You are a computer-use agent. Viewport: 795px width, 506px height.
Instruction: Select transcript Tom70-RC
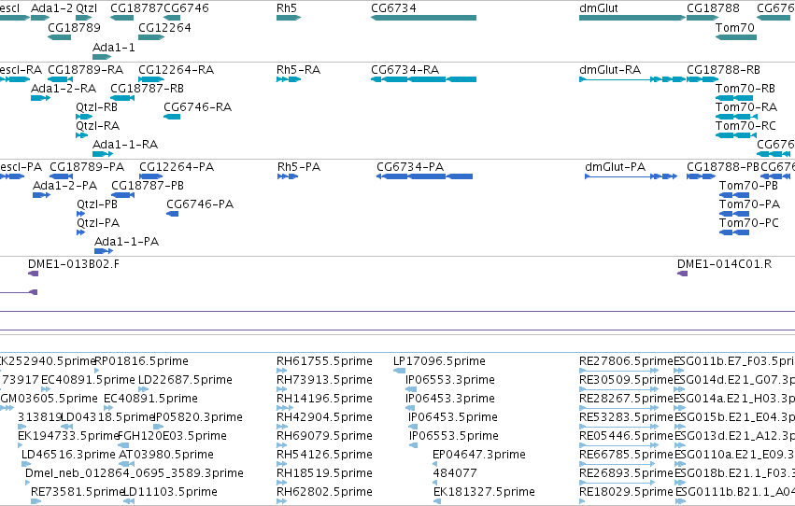tap(736, 135)
